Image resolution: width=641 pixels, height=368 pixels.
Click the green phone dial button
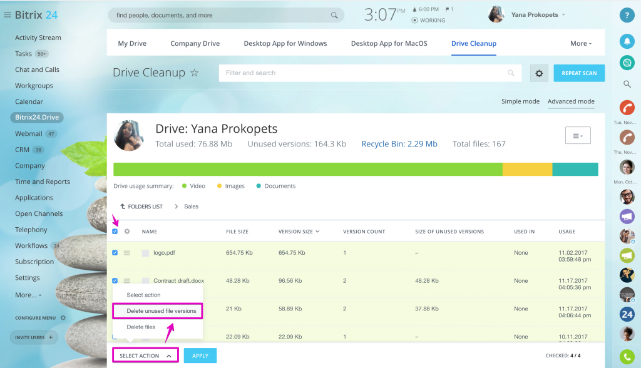627,357
